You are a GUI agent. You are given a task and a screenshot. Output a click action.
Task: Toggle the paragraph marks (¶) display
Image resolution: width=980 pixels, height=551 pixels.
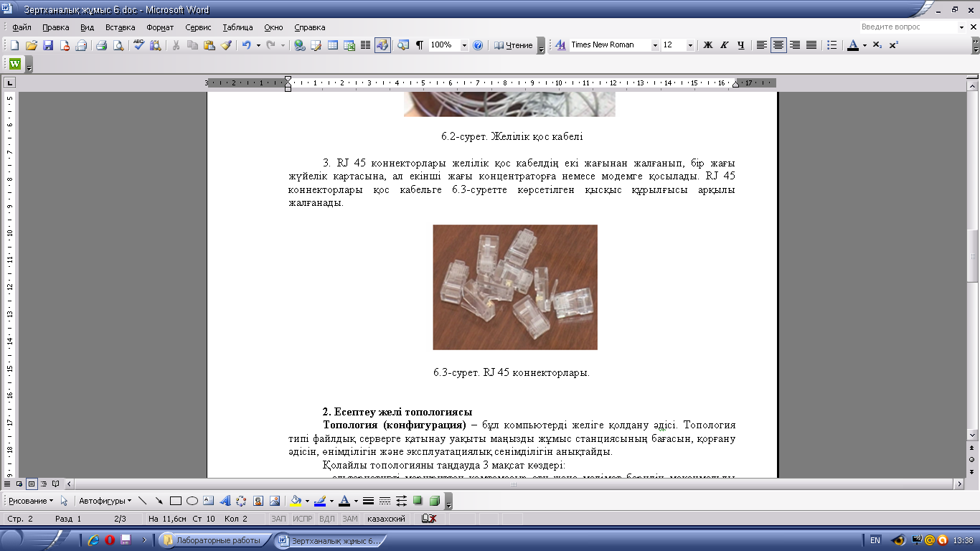tap(420, 45)
